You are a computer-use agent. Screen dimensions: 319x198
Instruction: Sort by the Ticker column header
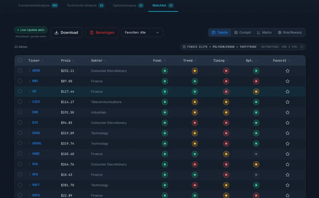pyautogui.click(x=36, y=61)
